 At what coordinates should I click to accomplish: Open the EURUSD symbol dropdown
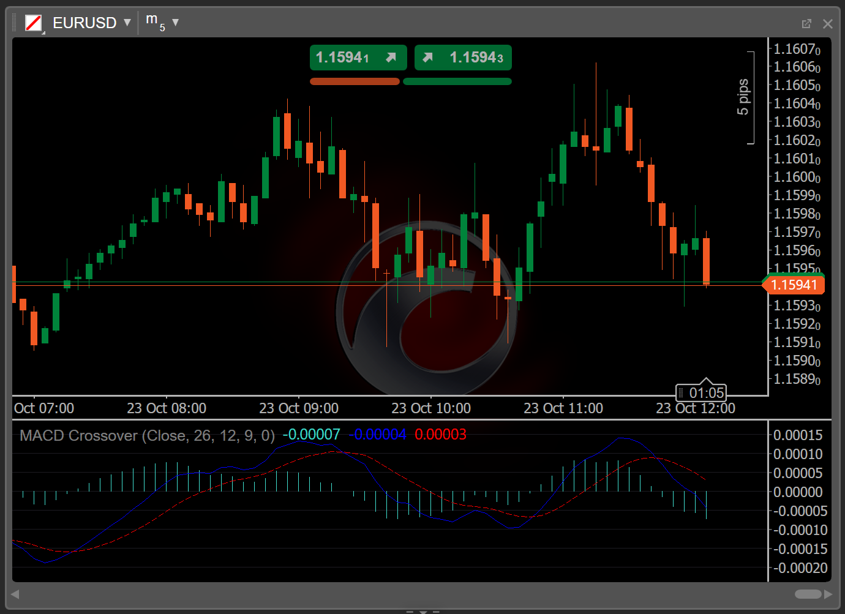click(127, 23)
